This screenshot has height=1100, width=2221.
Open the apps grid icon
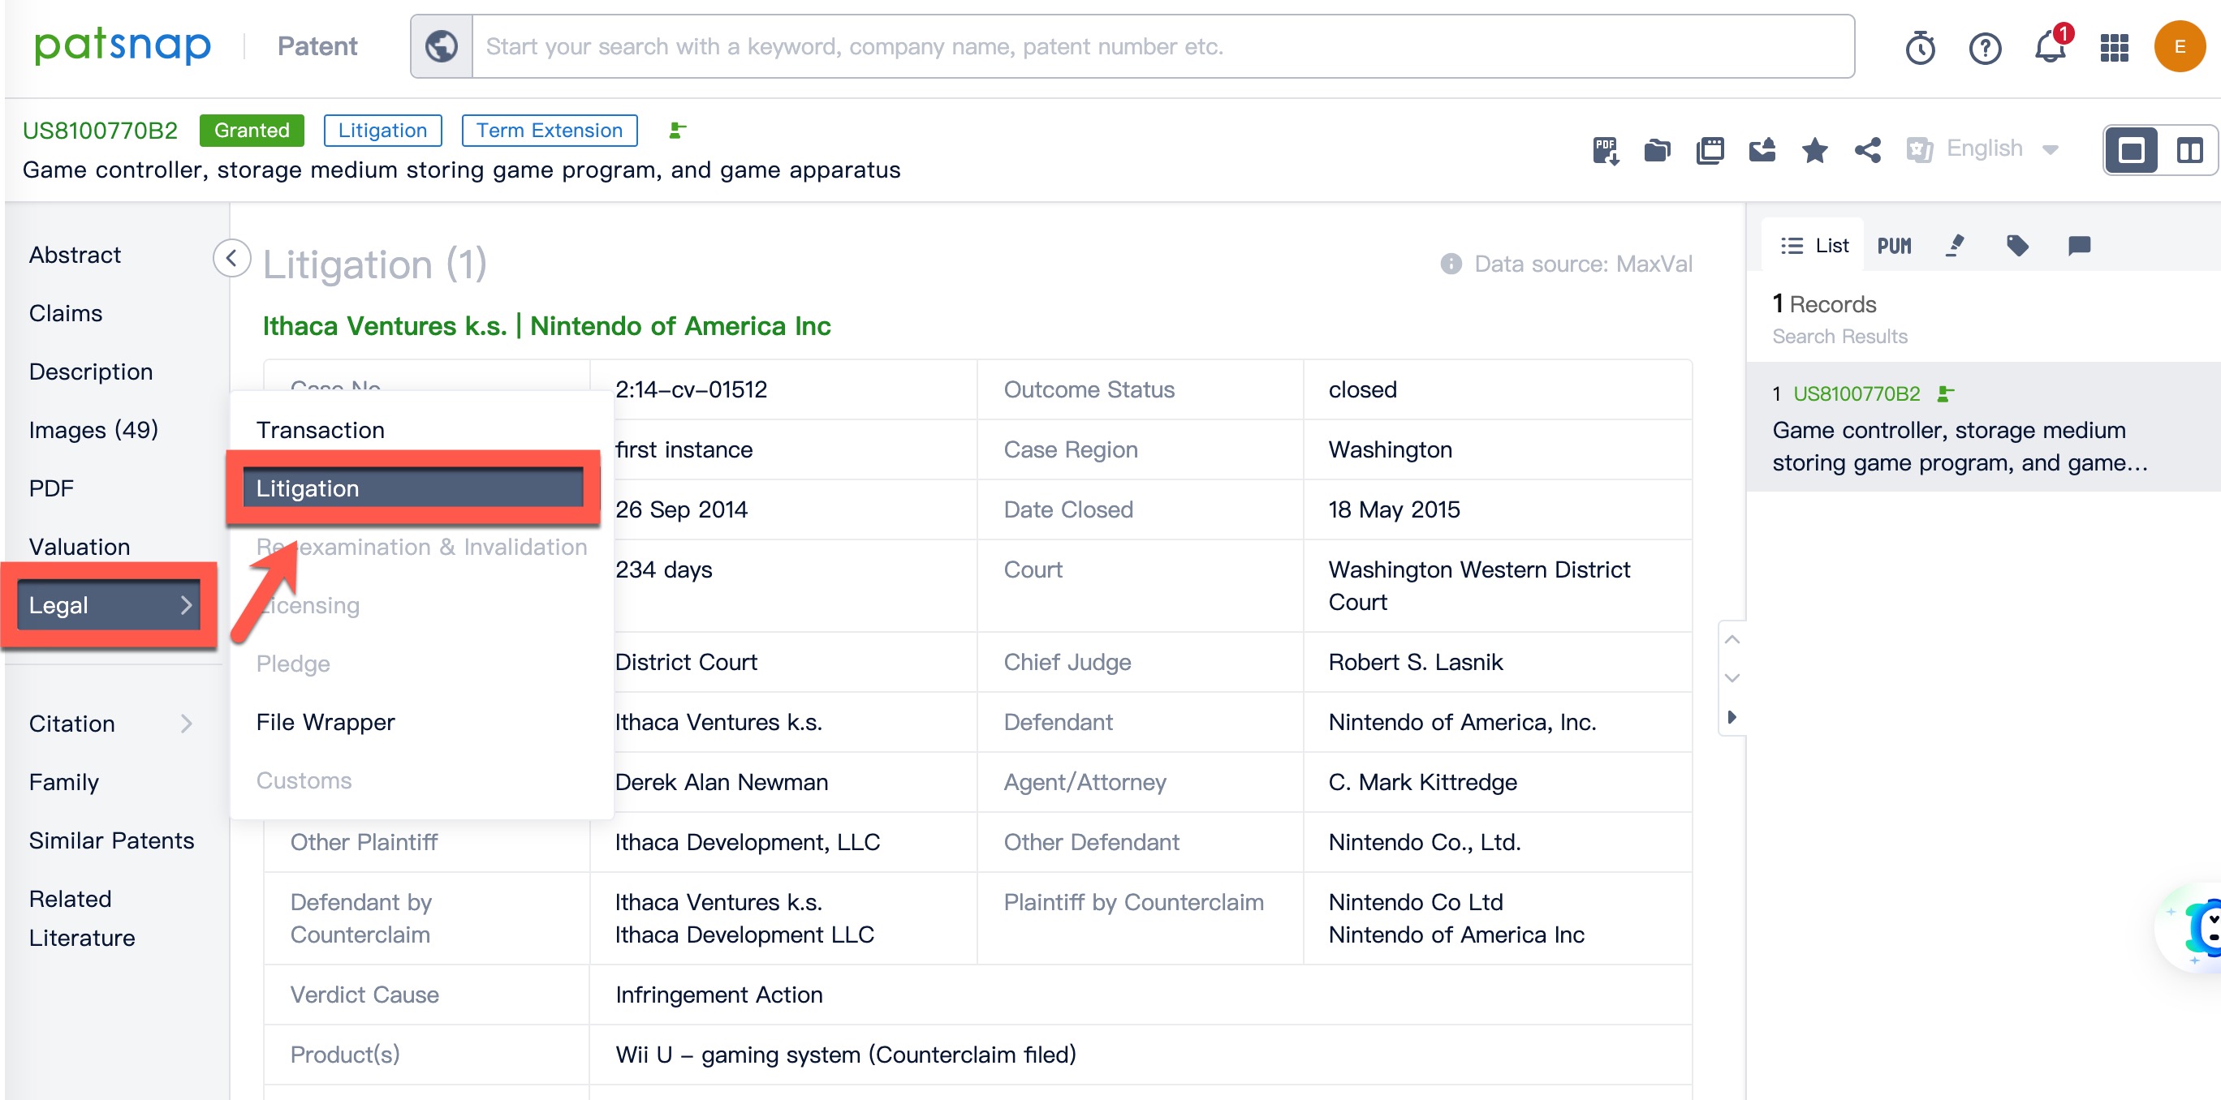(x=2114, y=47)
